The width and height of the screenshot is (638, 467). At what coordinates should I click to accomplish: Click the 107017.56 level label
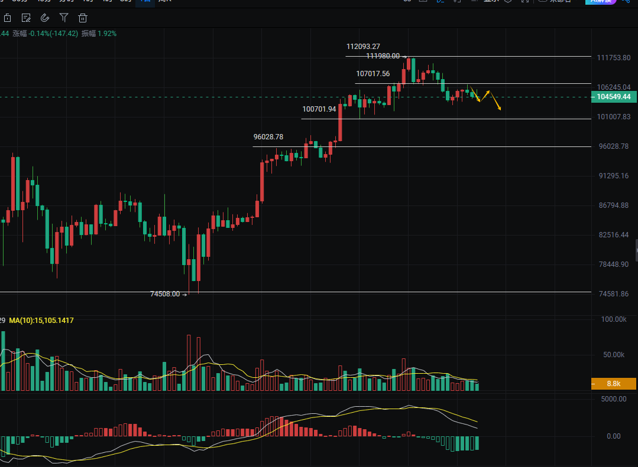(373, 74)
